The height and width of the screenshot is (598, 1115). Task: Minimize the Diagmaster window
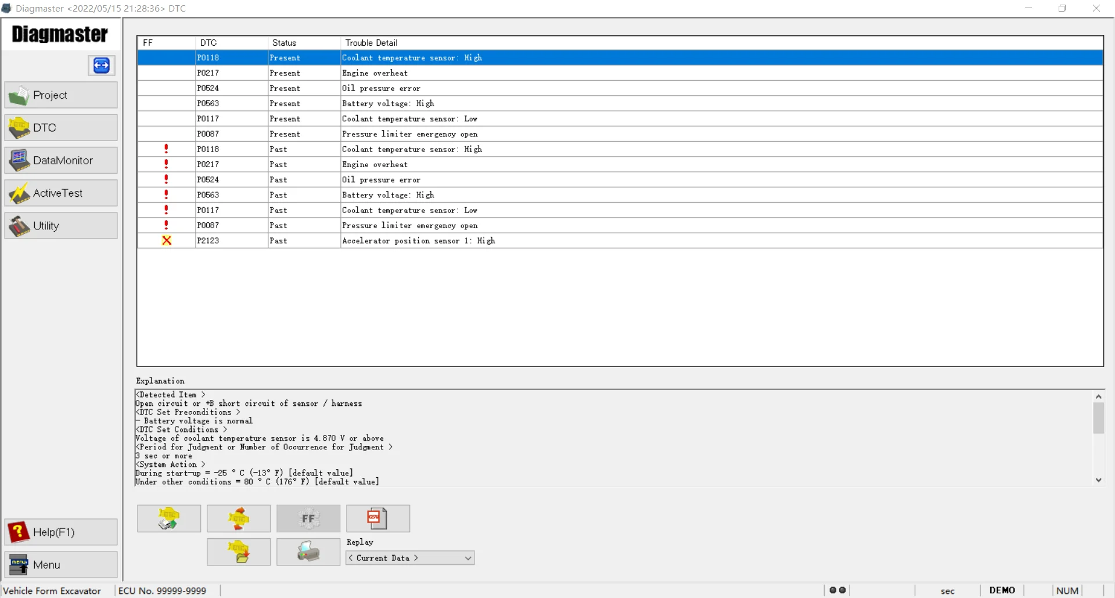1028,8
